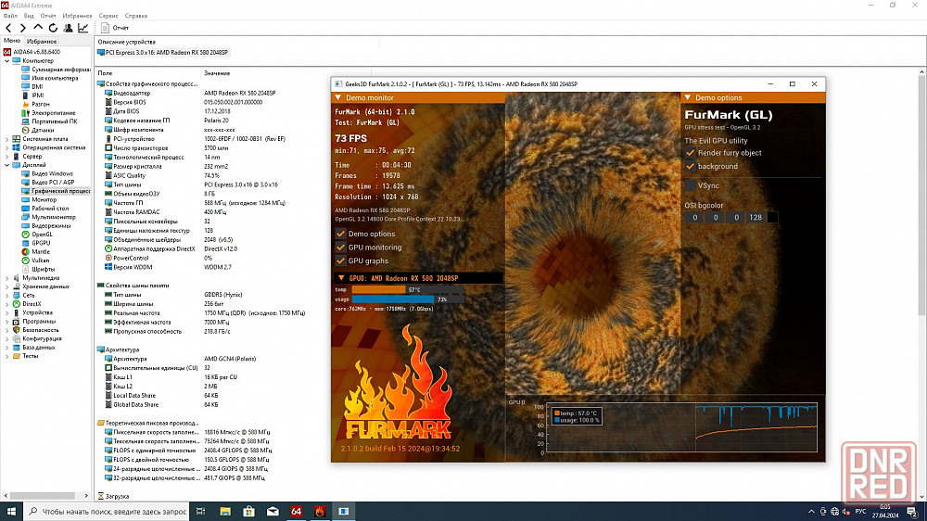The width and height of the screenshot is (927, 521).
Task: Open the graph chart icon in AIDA64 toolbar
Action: point(83,28)
